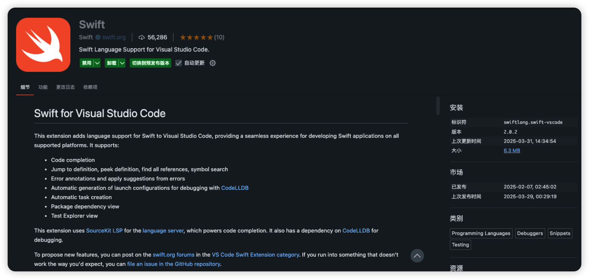Viewport: 589px width, 279px height.
Task: Select the Debuggers category tag
Action: click(530, 233)
